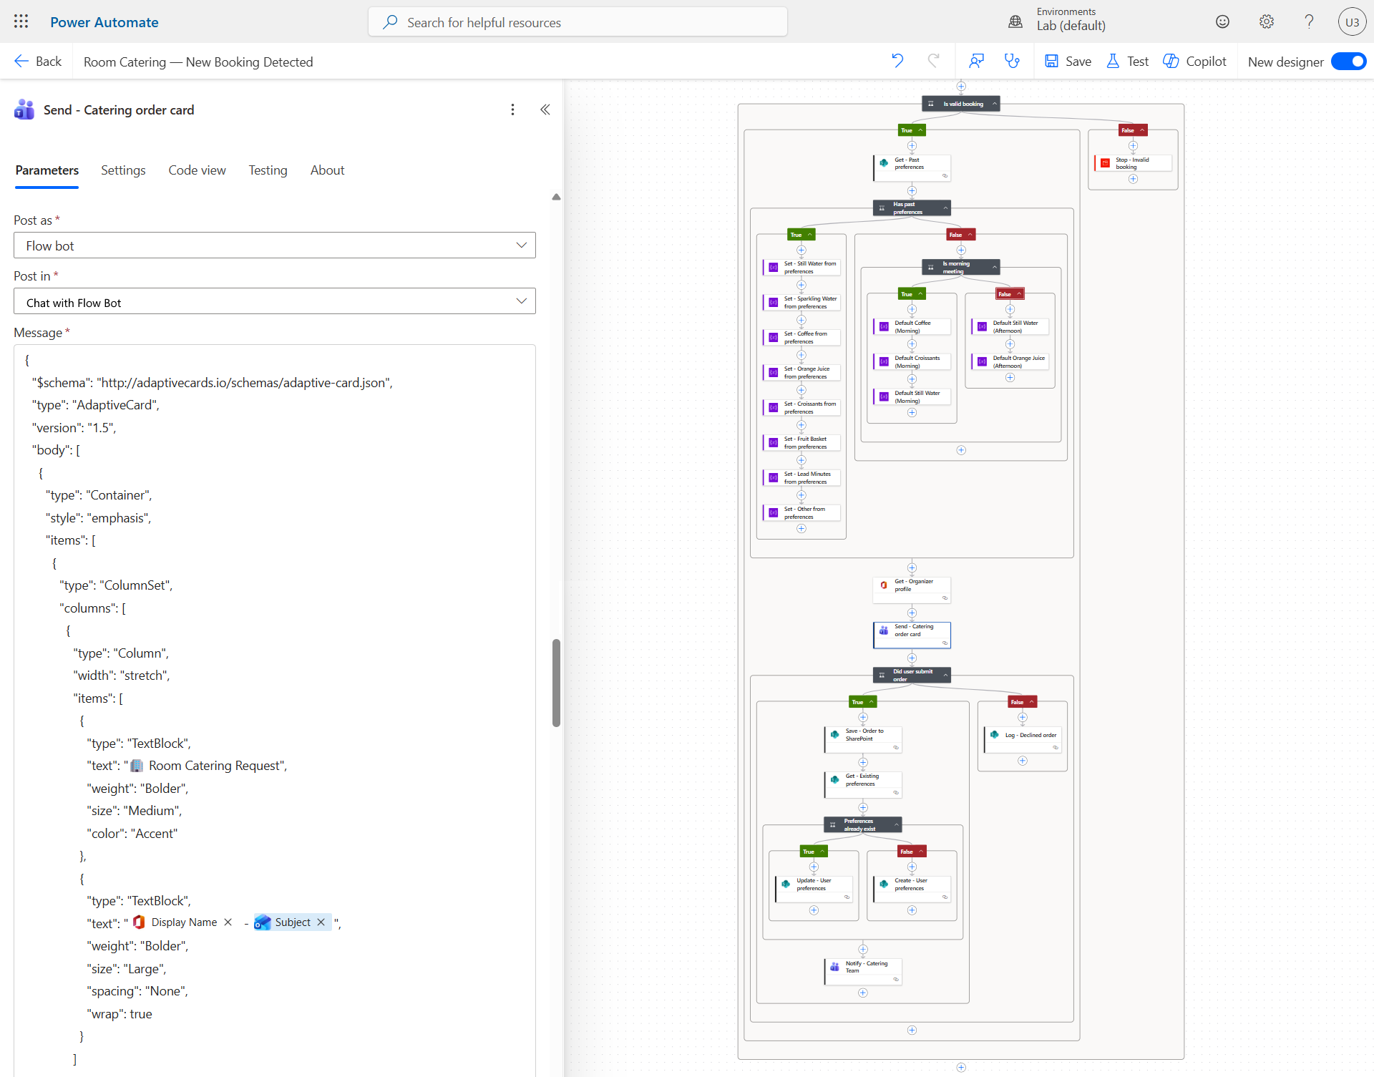Open the Copilot pane
Screen dimensions: 1374x1077
click(x=1194, y=62)
